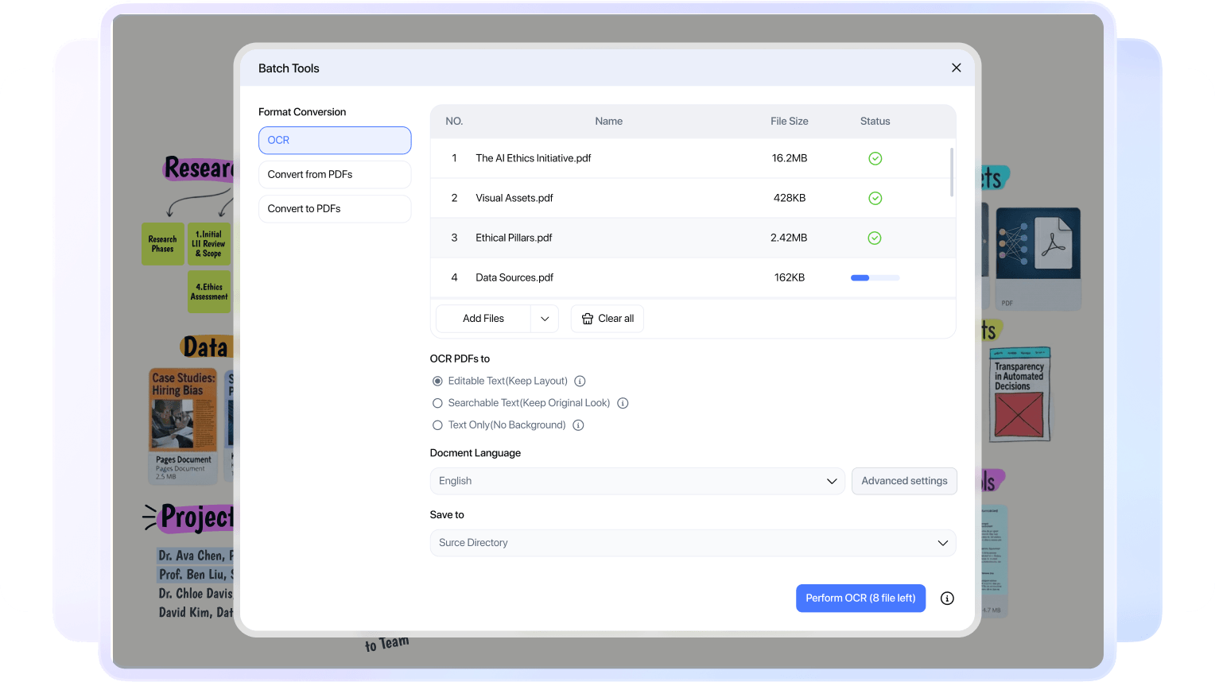Screen dimensions: 1215x682
Task: Click info icon beside Searchable Text option
Action: pos(623,403)
